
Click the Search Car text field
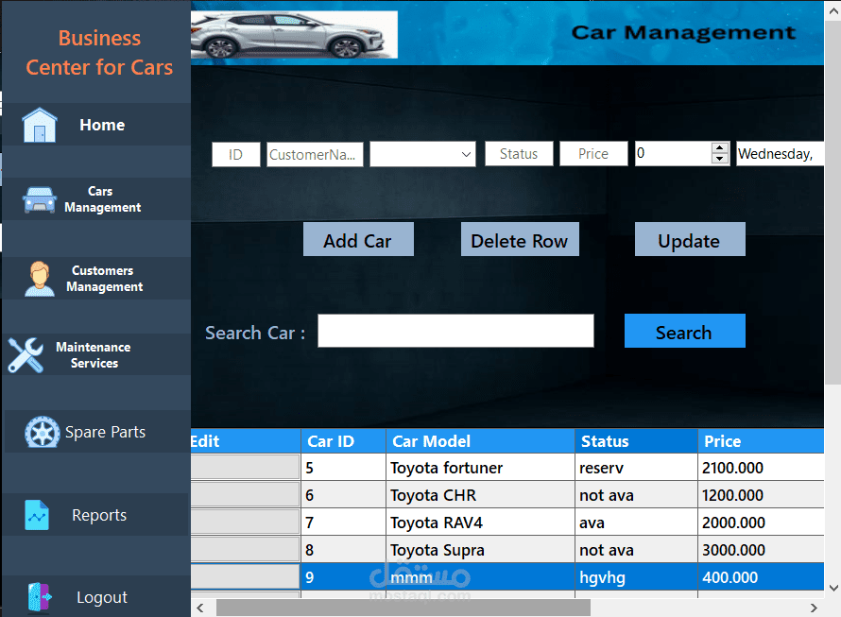coord(455,331)
